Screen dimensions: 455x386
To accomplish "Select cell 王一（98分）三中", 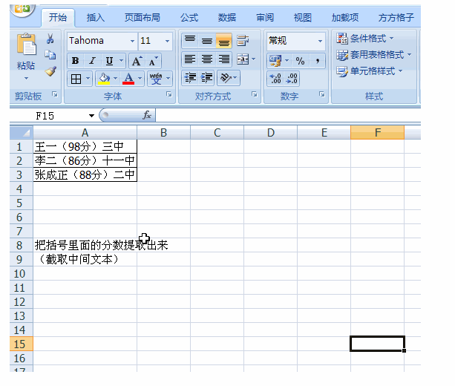I will 85,146.
